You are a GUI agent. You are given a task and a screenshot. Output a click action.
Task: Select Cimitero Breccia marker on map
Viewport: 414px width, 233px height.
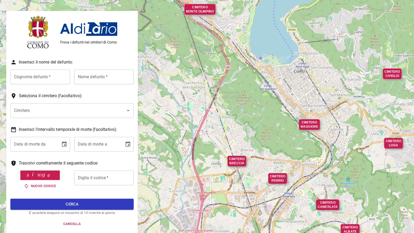(237, 161)
